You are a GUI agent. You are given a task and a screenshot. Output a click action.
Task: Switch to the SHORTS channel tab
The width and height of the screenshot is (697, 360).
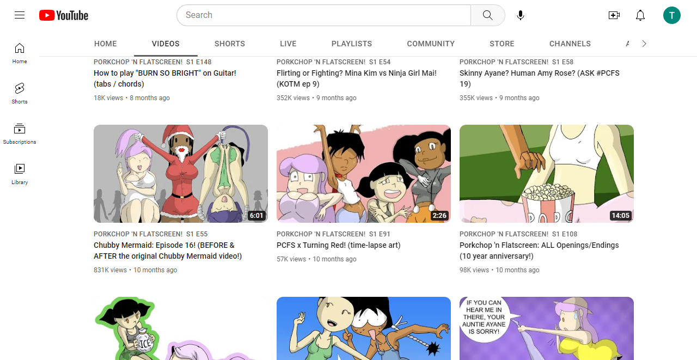[x=230, y=44]
